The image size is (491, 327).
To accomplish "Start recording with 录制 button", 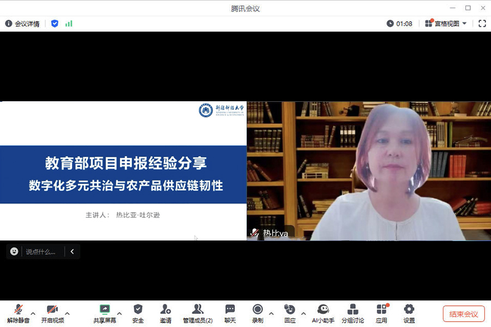I will point(258,313).
